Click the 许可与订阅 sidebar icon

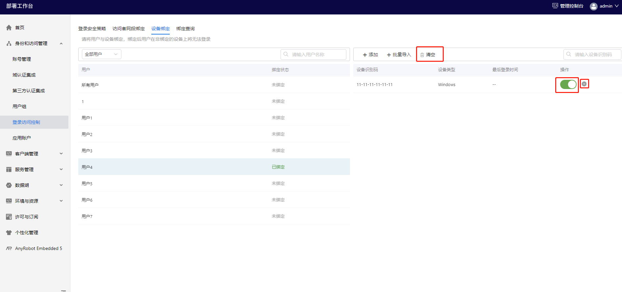(9, 217)
